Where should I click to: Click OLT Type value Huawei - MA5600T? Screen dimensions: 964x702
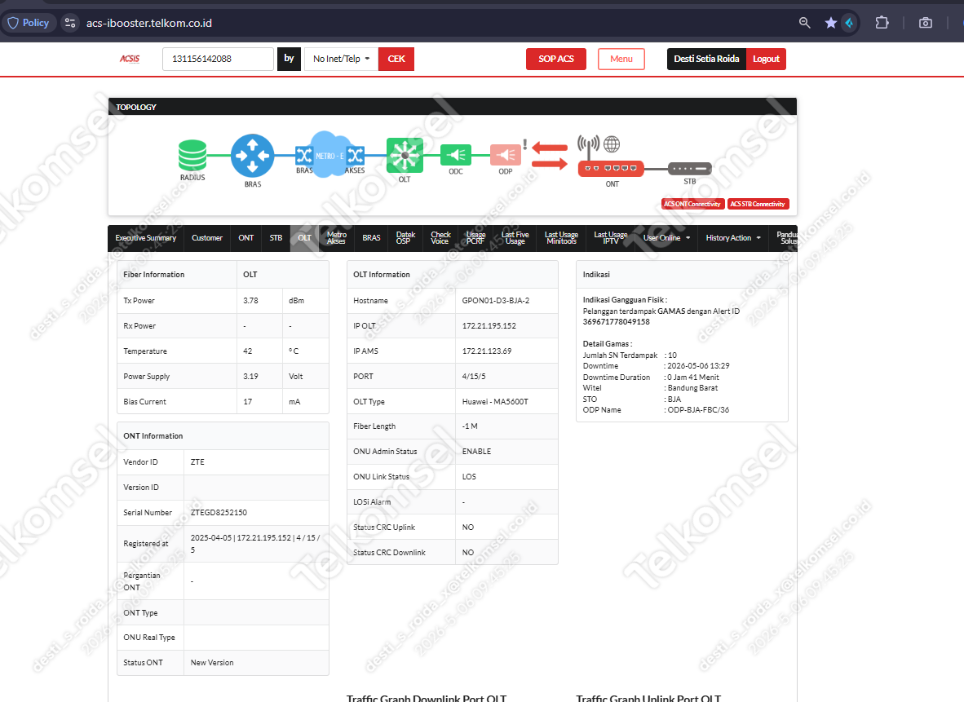495,401
